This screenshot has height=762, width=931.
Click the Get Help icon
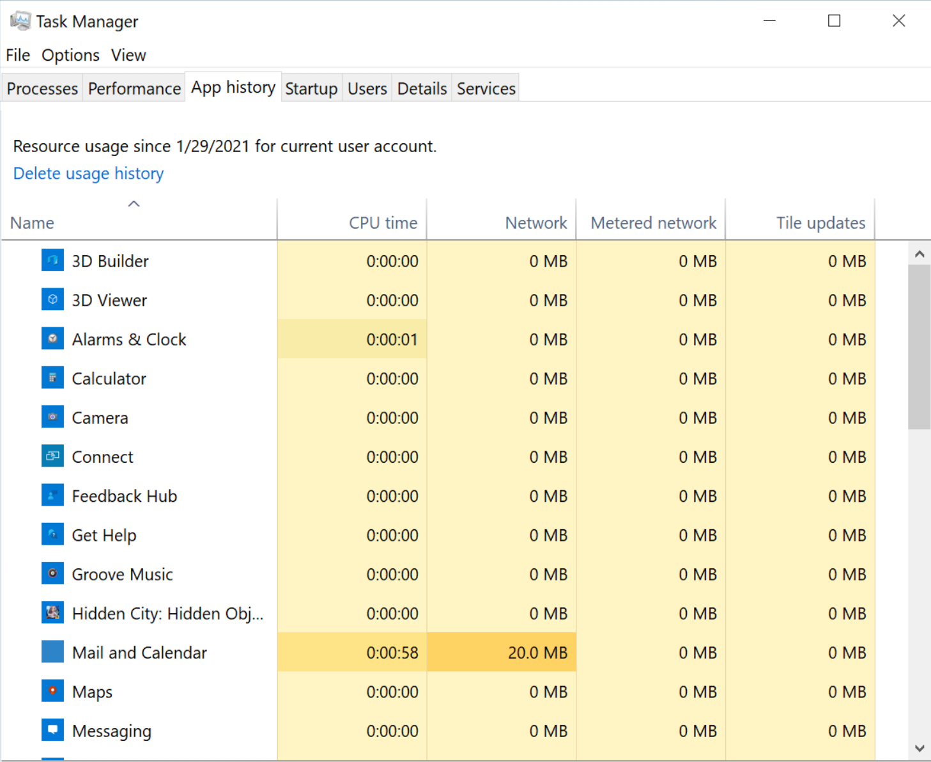52,534
